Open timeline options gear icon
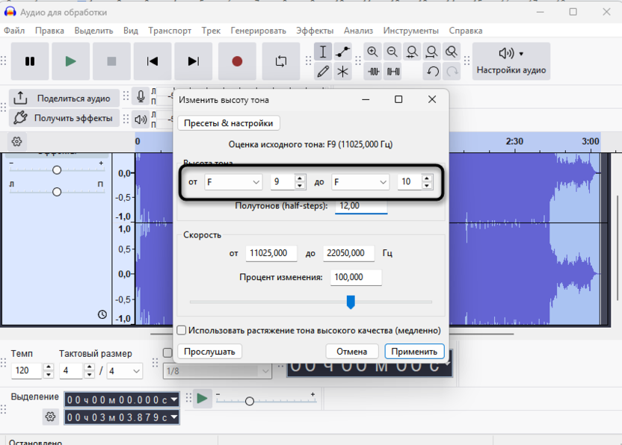 (x=17, y=141)
